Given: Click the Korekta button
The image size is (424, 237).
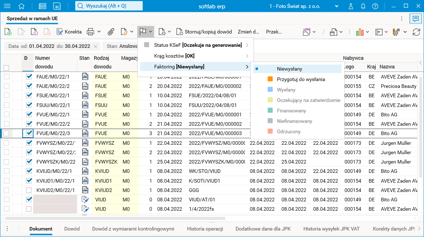Looking at the screenshot, I should [x=69, y=32].
